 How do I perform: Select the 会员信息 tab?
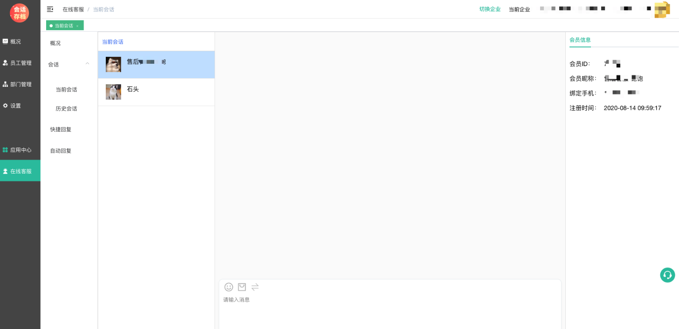[580, 40]
